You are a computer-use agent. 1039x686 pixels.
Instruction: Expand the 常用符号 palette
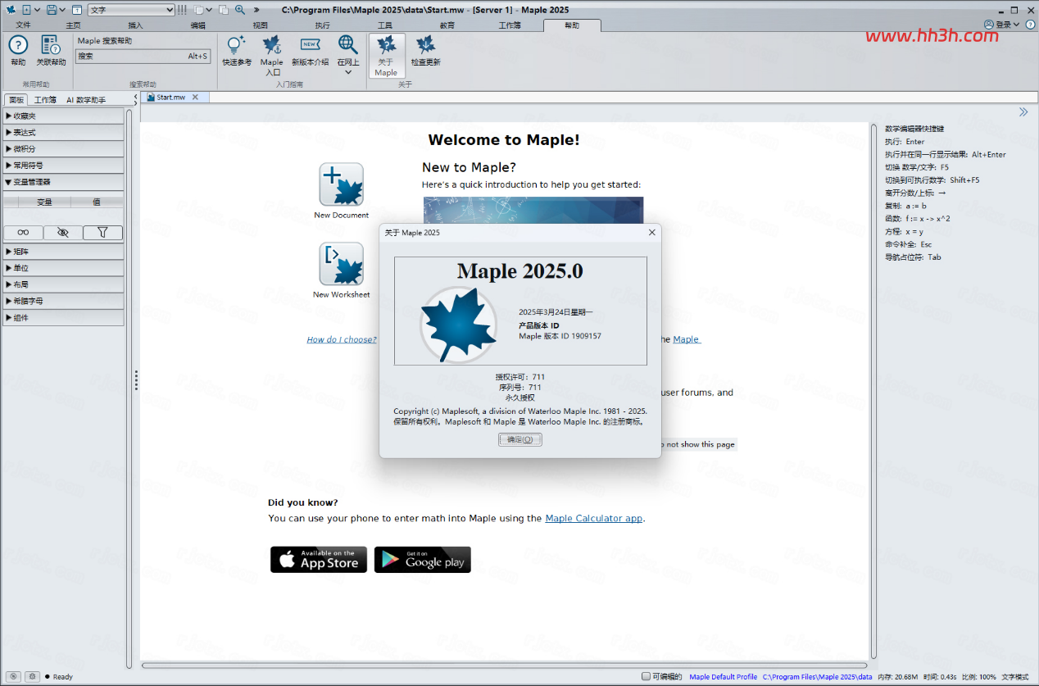pos(63,165)
